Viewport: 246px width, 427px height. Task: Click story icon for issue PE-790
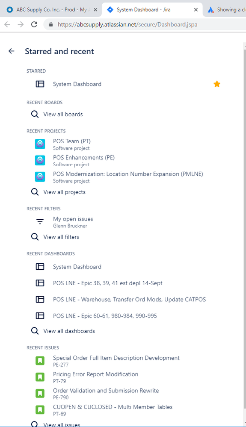click(40, 394)
